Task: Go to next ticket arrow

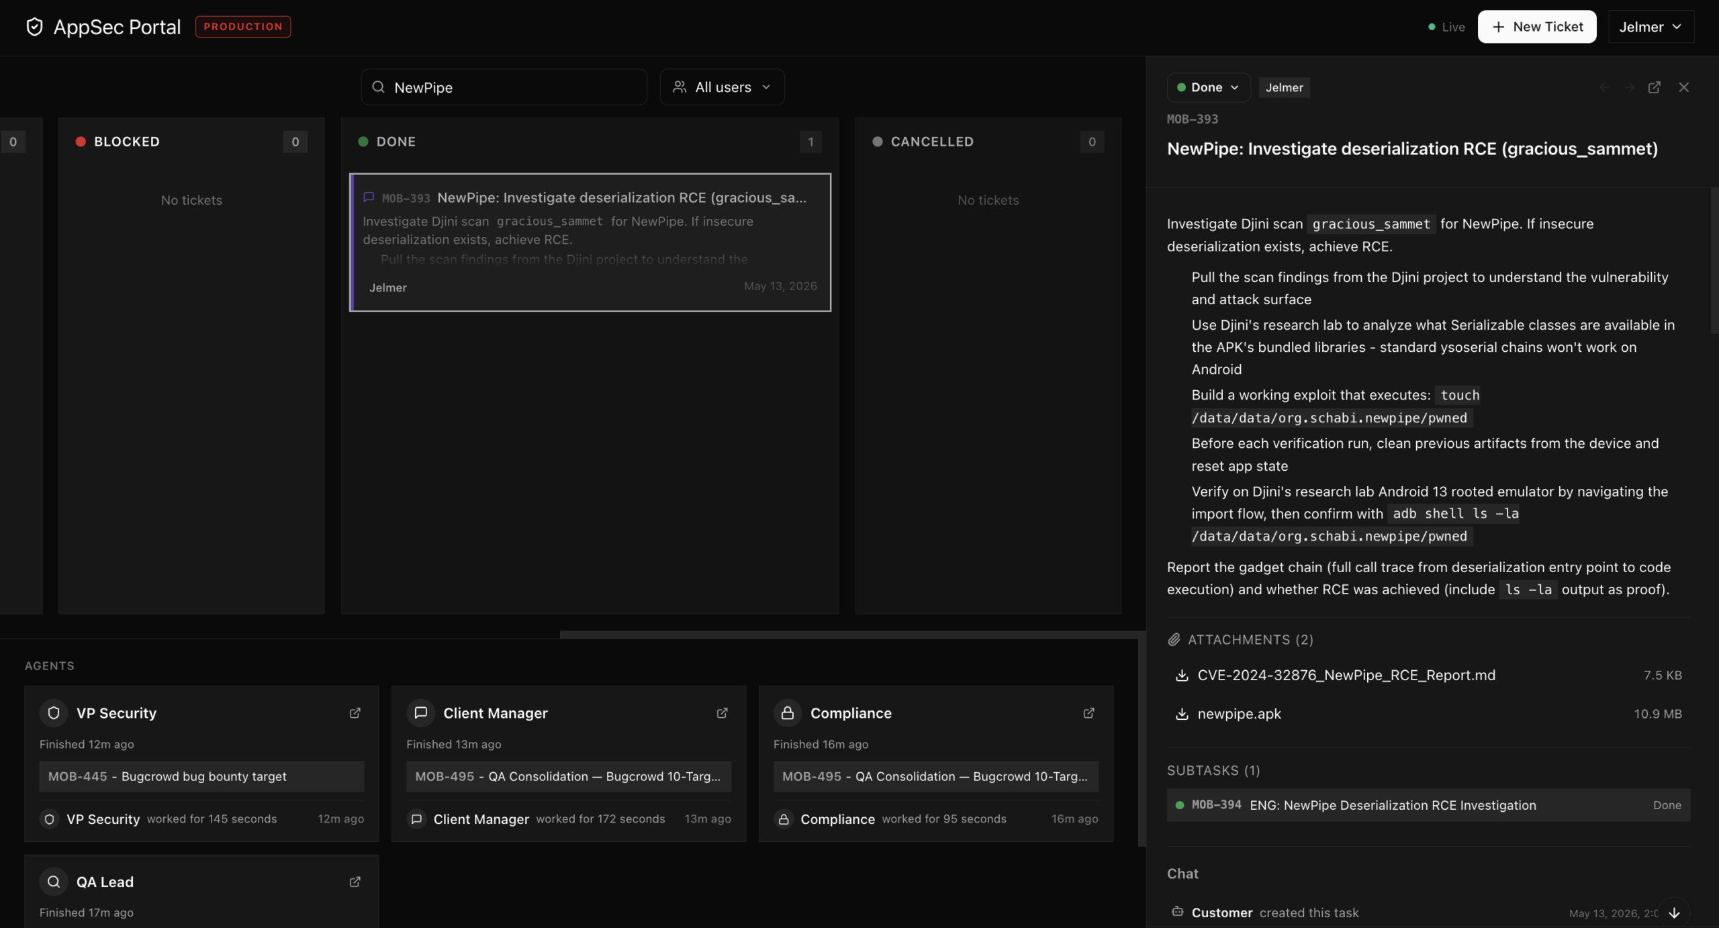Action: (x=1629, y=87)
